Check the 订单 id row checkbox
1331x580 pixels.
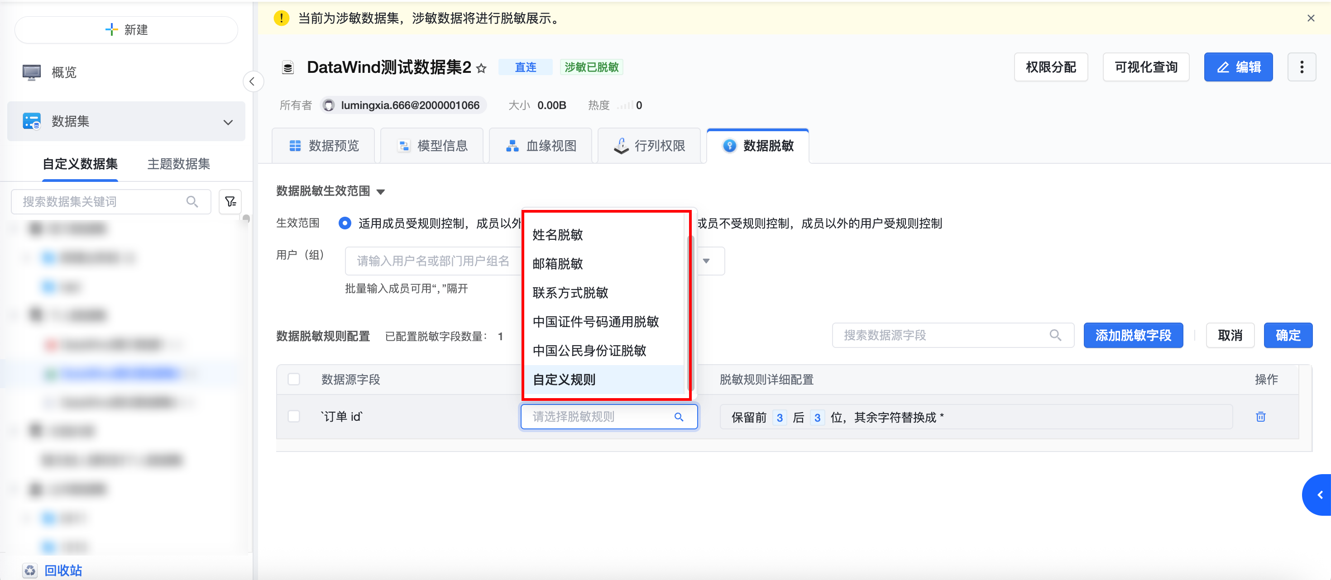point(294,416)
